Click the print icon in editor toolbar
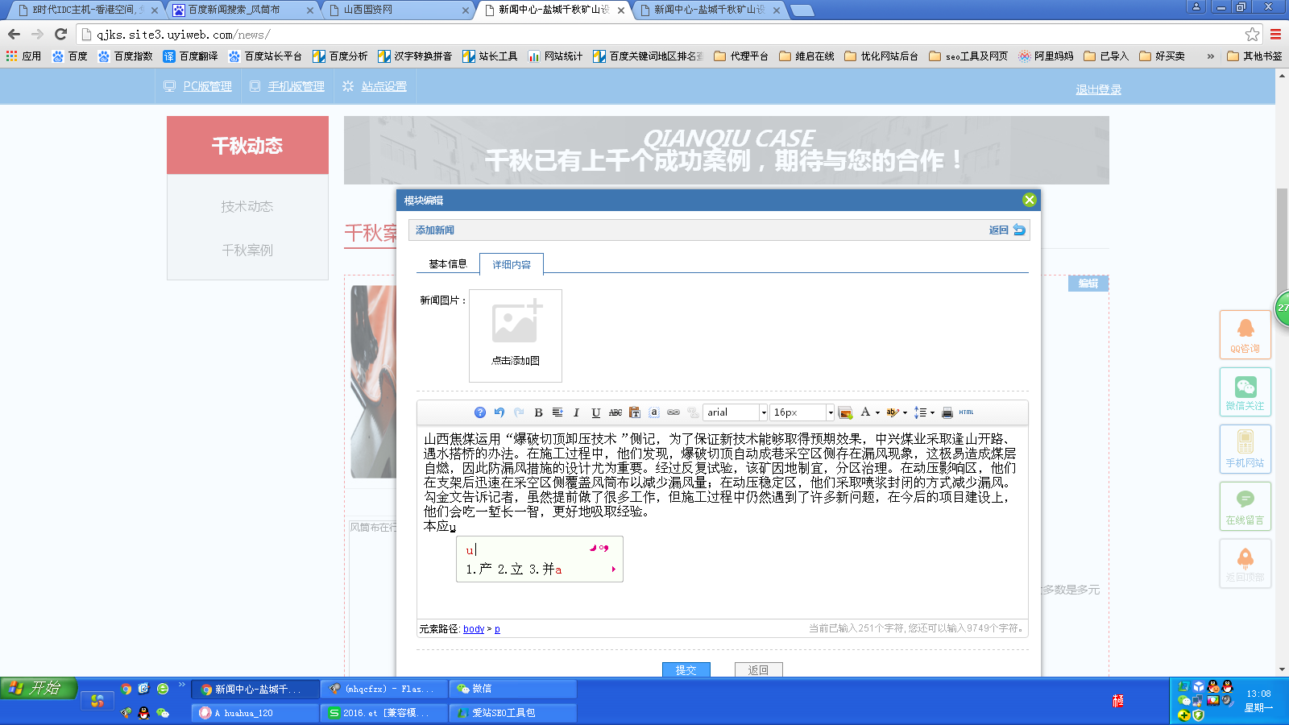 click(x=947, y=412)
